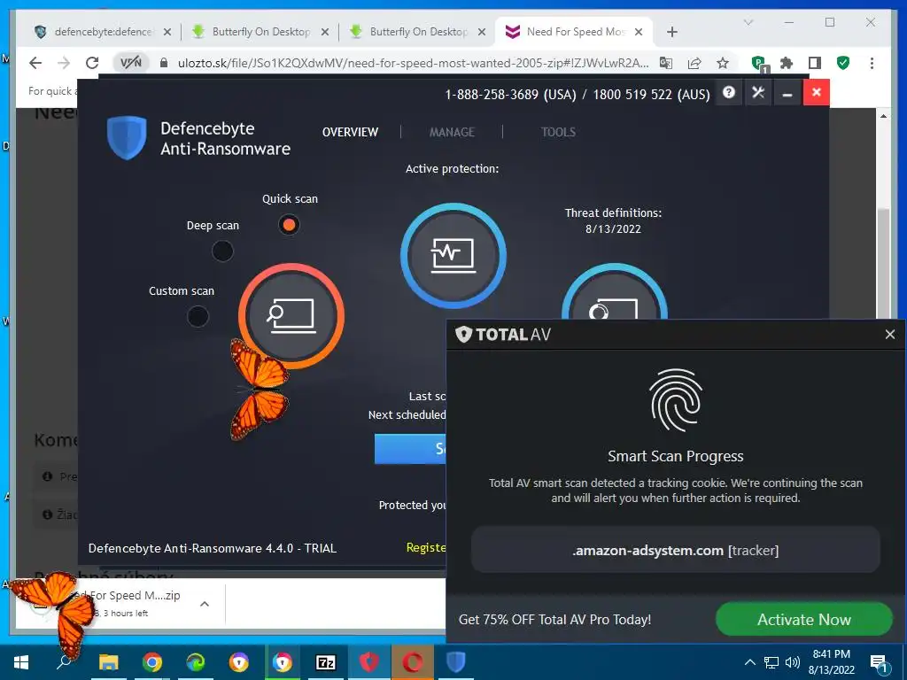Click Get 75% OFF Total AV Pro text

(x=554, y=619)
